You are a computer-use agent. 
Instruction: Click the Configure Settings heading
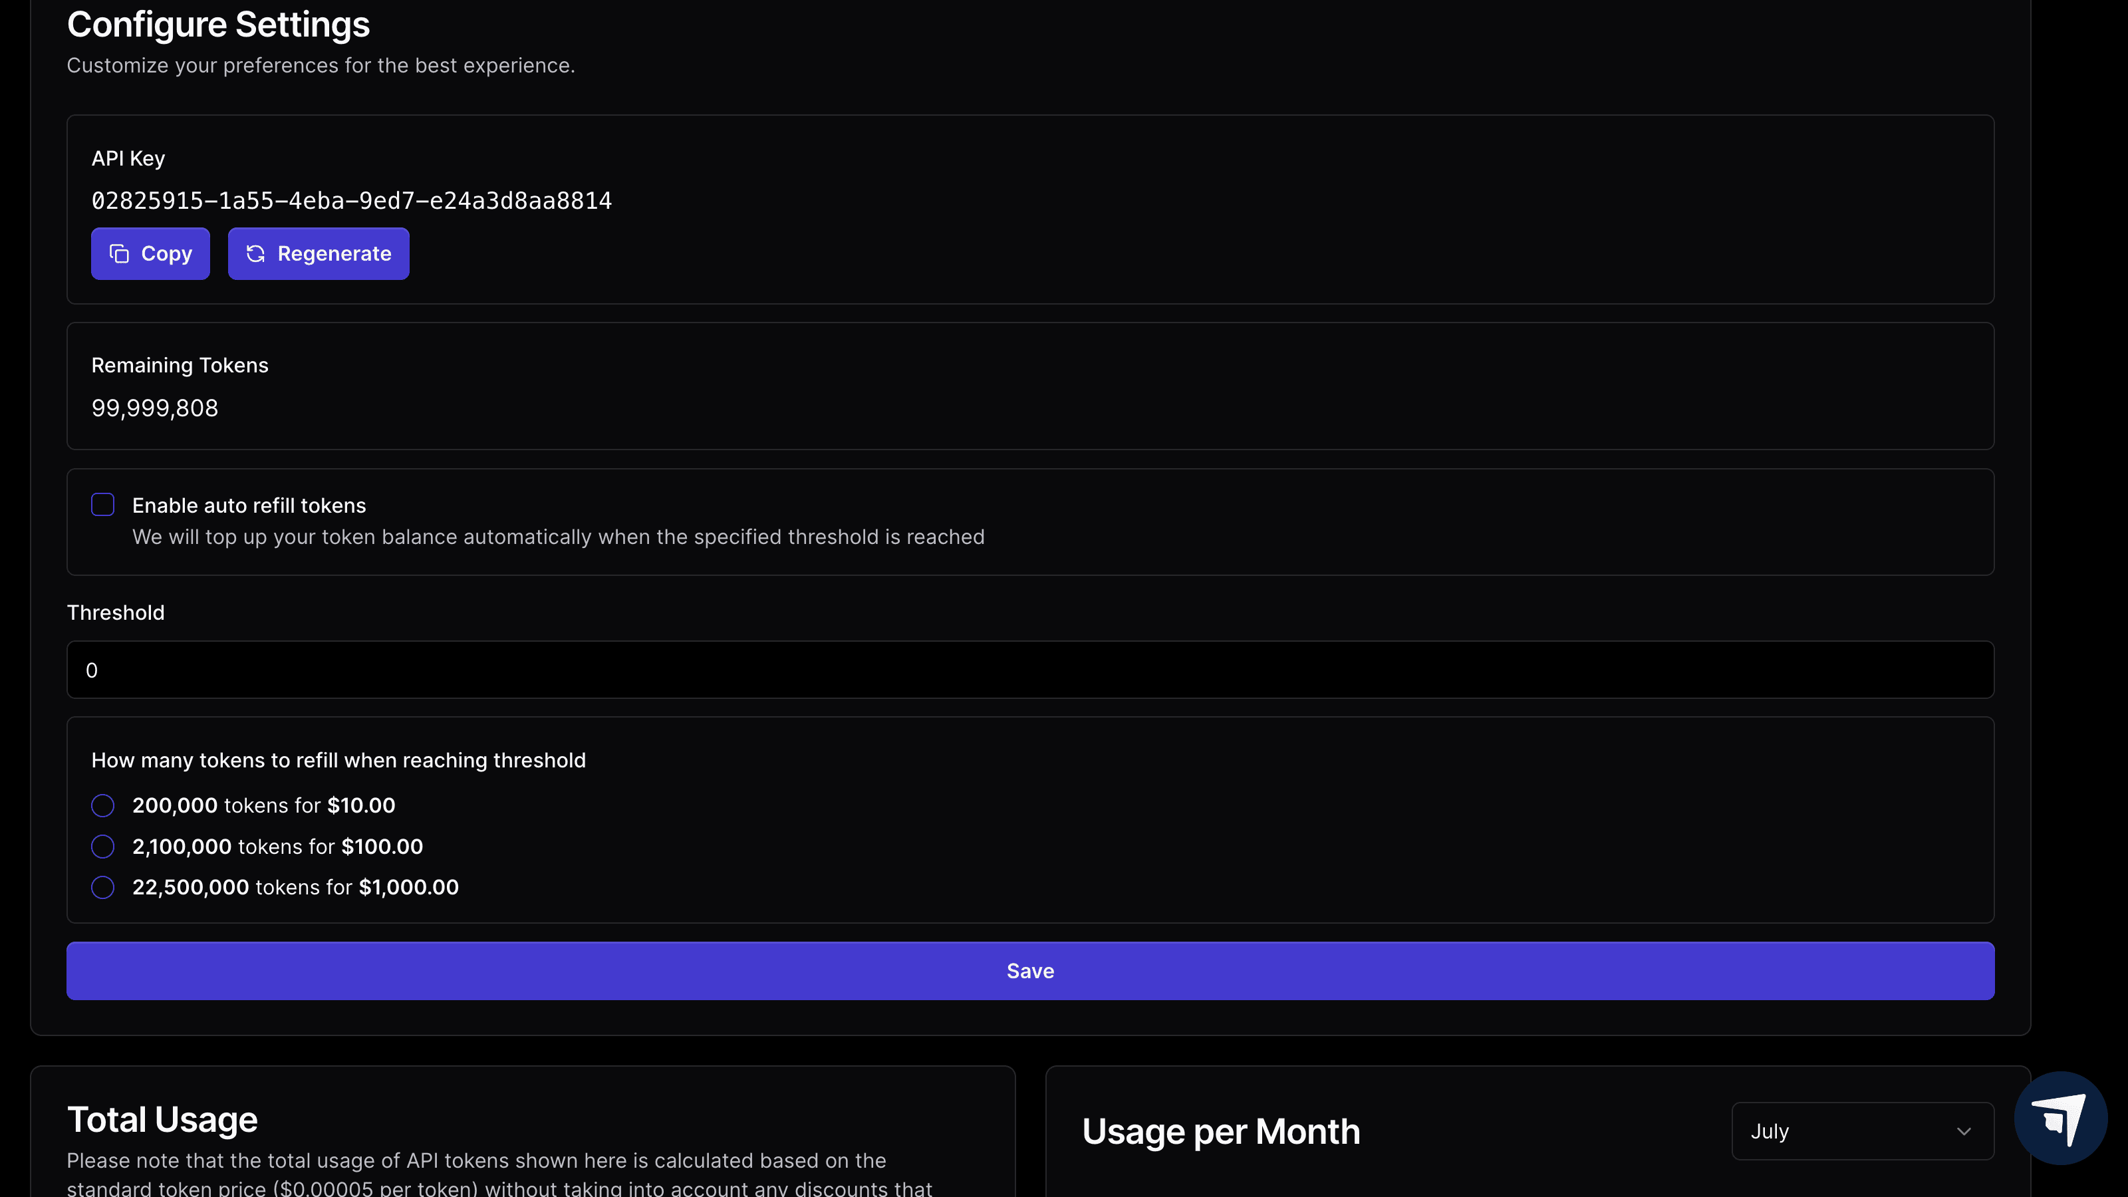[x=218, y=25]
